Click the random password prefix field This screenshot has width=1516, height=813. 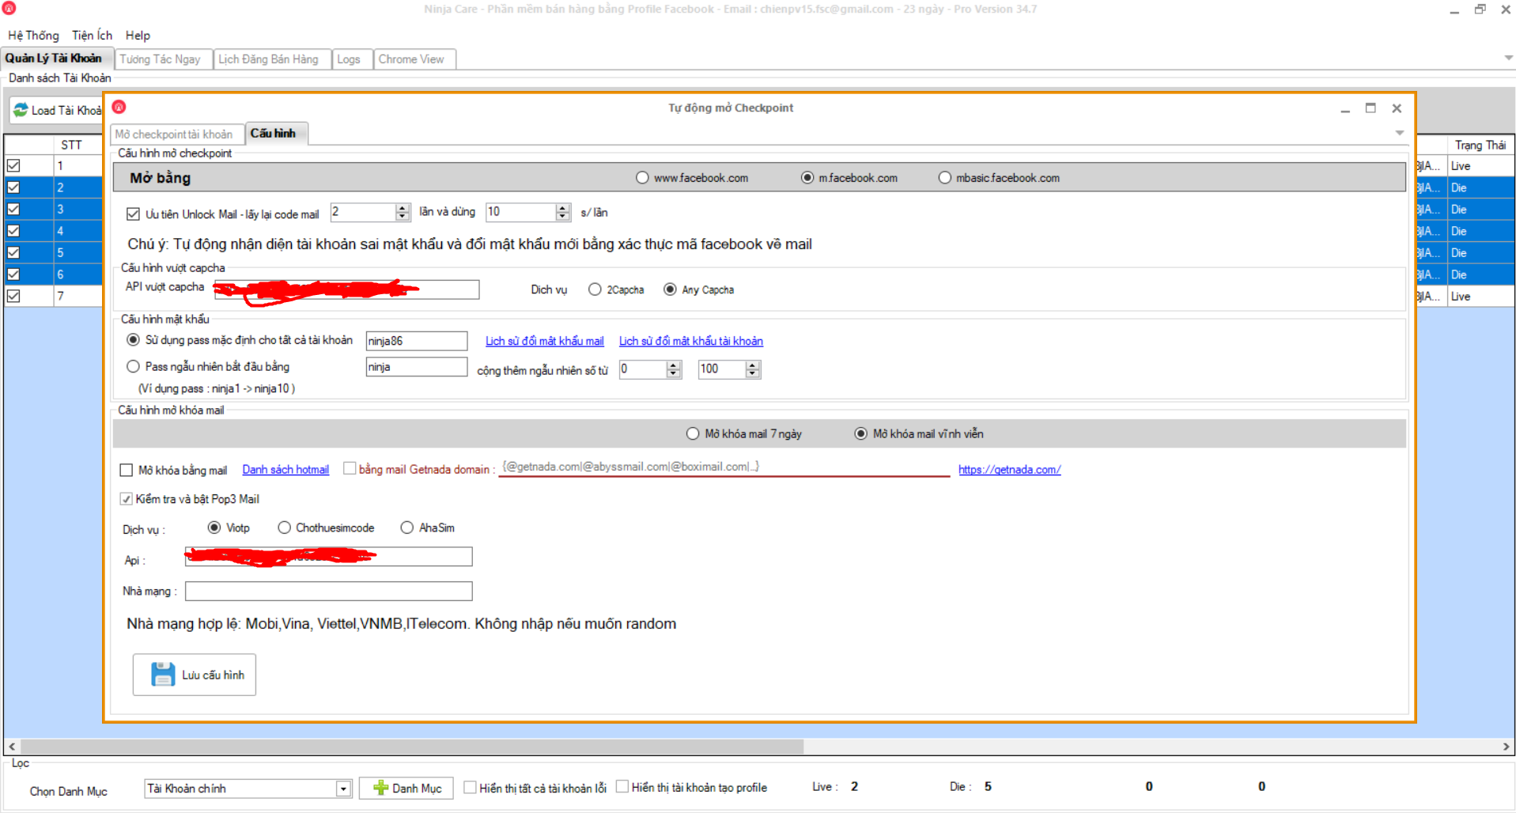[417, 367]
